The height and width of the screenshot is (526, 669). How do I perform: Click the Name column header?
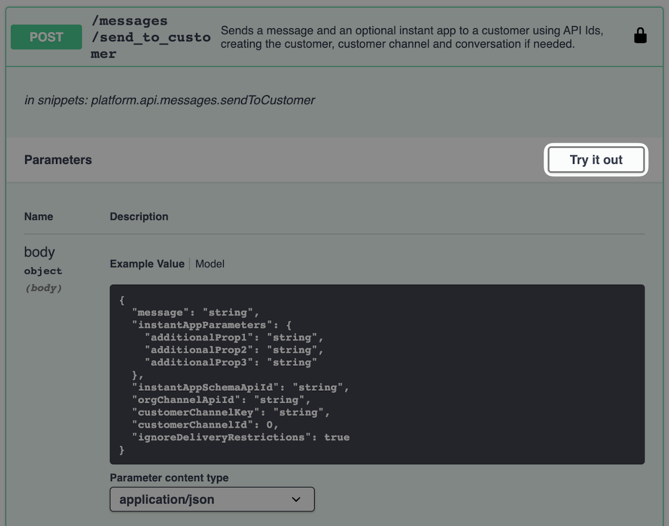pyautogui.click(x=39, y=216)
